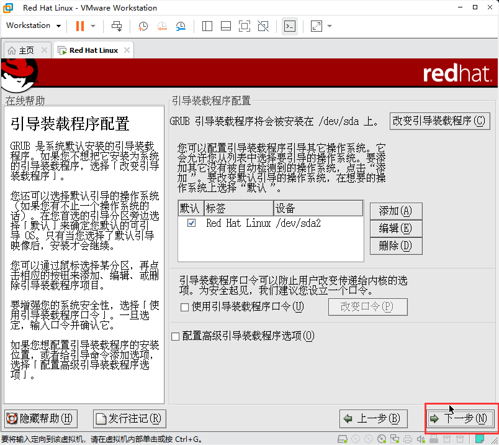Click the 下一步 button
499x445 pixels.
460,418
